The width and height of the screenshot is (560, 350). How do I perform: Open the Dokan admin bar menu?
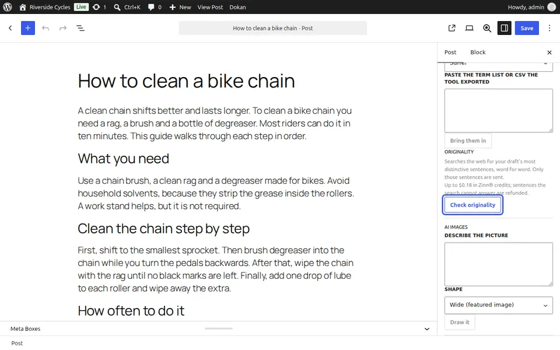[237, 7]
